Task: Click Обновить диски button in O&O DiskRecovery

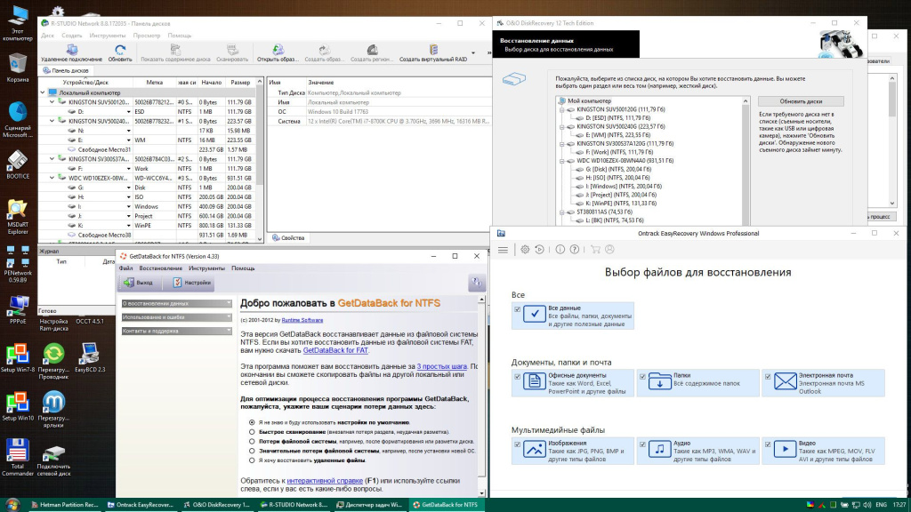Action: point(801,101)
